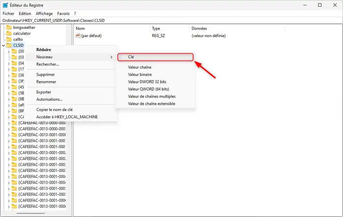This screenshot has height=217, width=343.
Task: Expand the {45 subkey chevron
Action: tap(9, 87)
